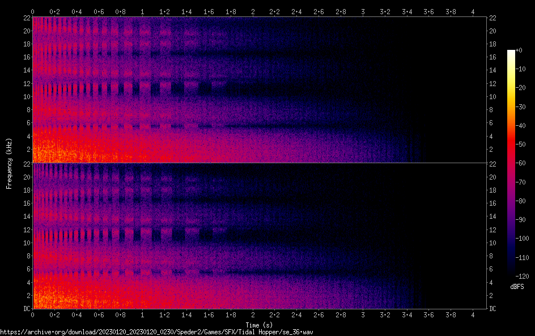535x336 pixels.
Task: Click the 3 tick on bottom time axis
Action: click(363, 314)
